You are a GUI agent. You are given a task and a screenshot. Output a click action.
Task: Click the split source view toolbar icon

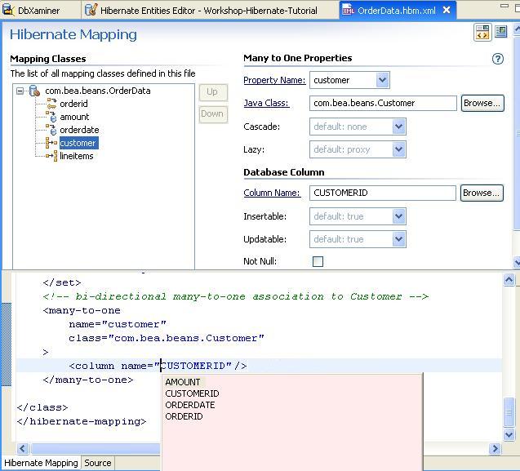[x=482, y=33]
